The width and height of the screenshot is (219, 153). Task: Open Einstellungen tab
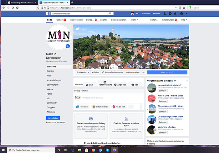coord(169,20)
